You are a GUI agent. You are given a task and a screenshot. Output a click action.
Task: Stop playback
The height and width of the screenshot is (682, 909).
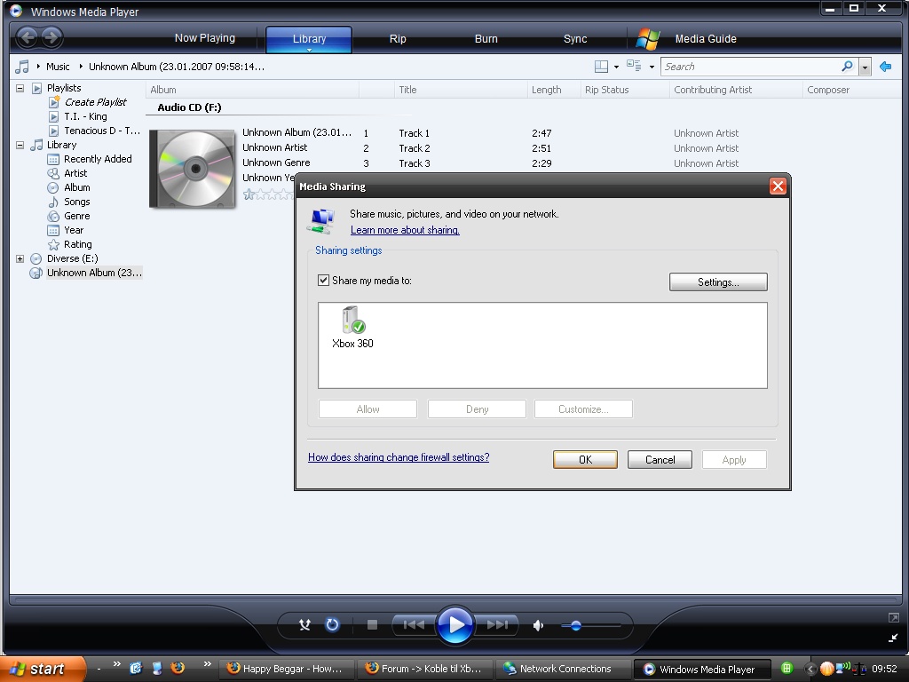point(372,624)
